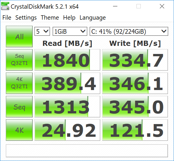Close the CrystalDiskMark window
174x161 pixels.
[x=162, y=6]
